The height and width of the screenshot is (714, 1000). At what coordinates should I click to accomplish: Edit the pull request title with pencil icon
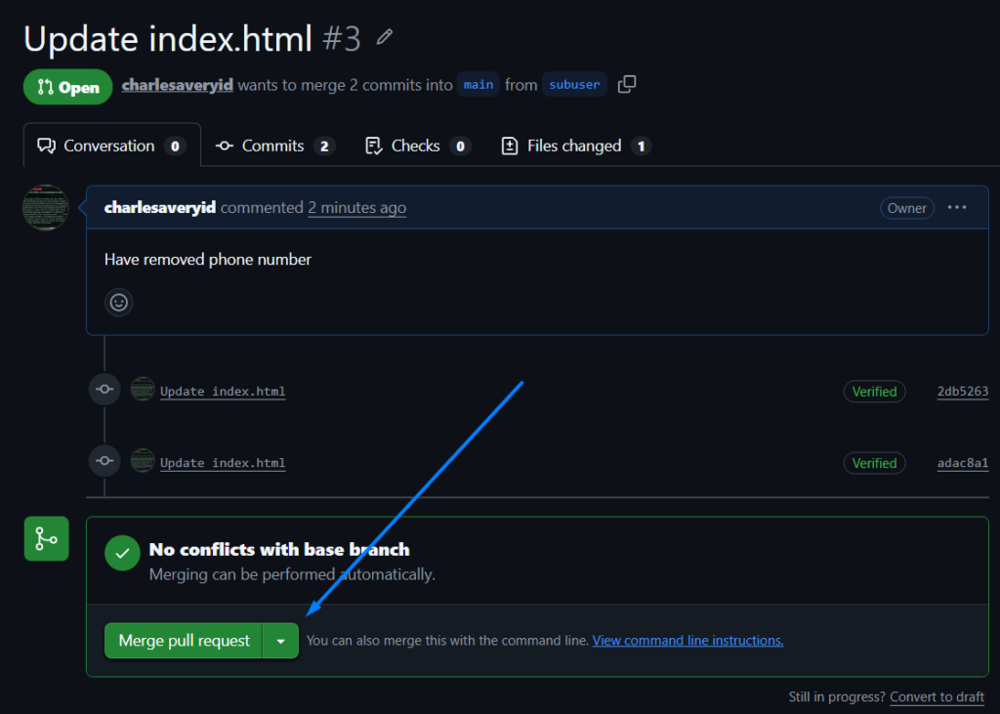coord(384,37)
